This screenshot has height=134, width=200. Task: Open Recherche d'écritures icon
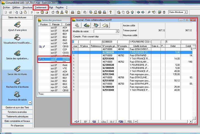17,82
